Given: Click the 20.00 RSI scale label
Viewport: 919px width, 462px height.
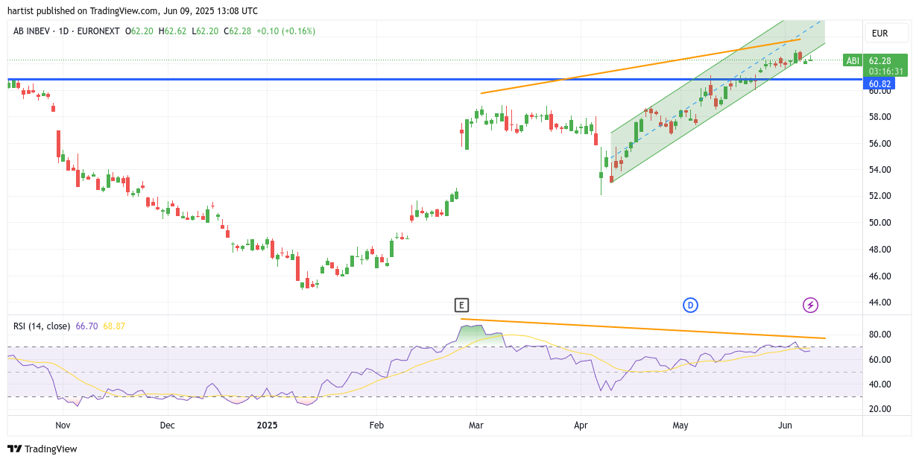Looking at the screenshot, I should 879,409.
